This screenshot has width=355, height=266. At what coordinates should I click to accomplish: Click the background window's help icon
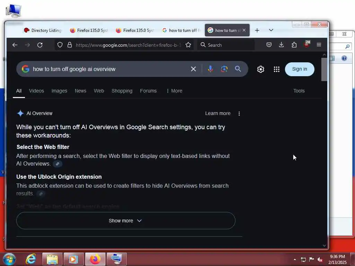(344, 58)
